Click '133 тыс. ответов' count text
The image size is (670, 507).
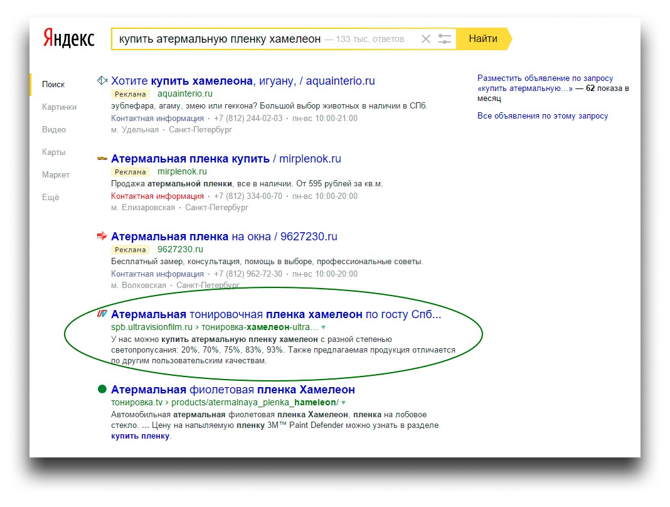point(370,39)
